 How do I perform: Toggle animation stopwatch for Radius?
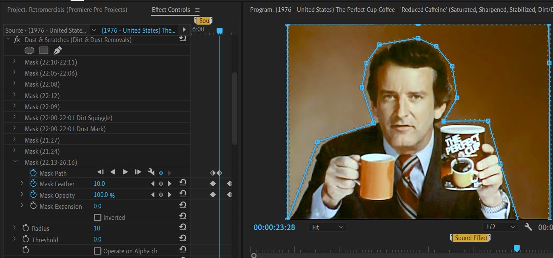26,228
